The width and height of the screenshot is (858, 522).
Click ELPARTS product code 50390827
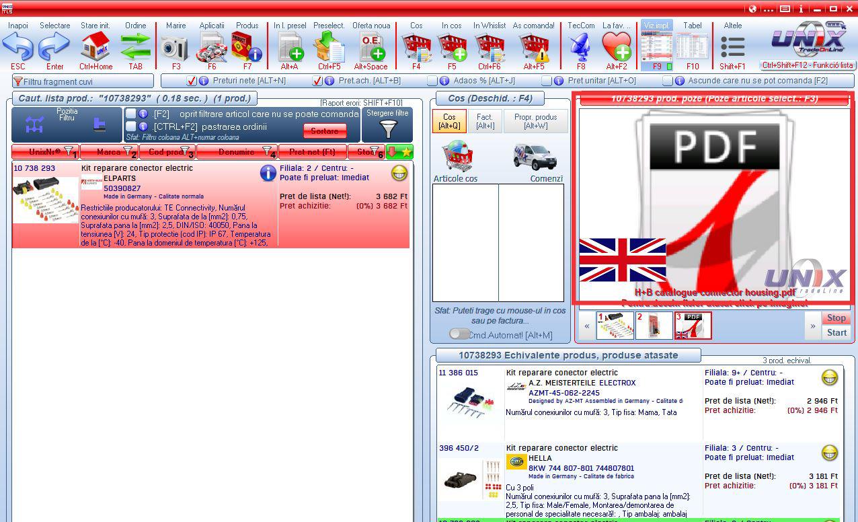click(x=122, y=188)
